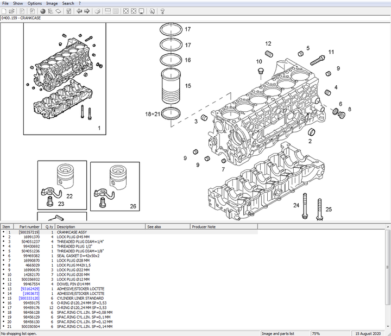Click the monitor screen toolbar icon
This screenshot has height=336, width=391.
tap(141, 11)
